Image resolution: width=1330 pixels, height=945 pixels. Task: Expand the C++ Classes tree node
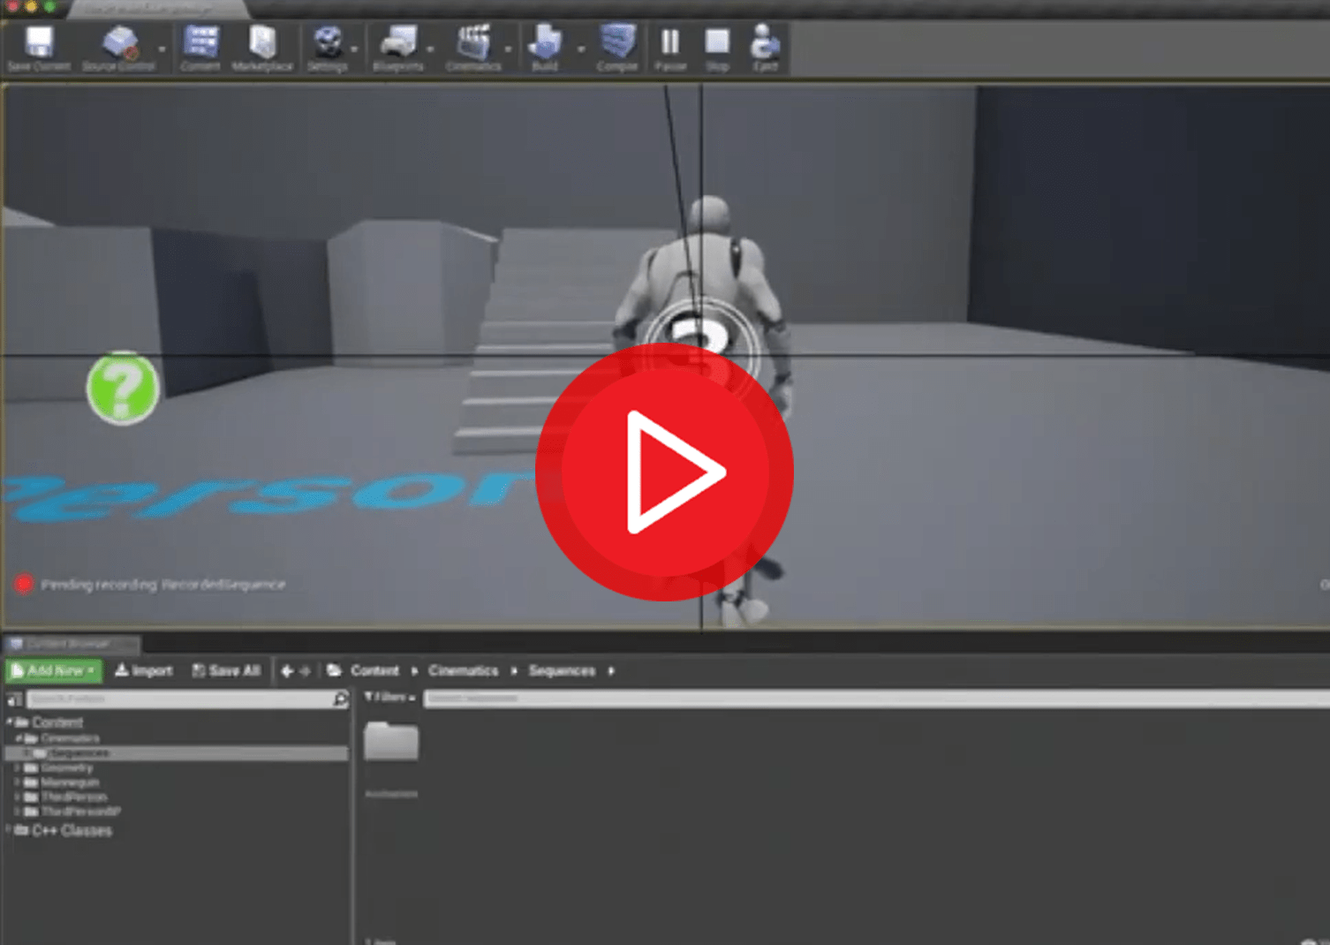pyautogui.click(x=10, y=830)
